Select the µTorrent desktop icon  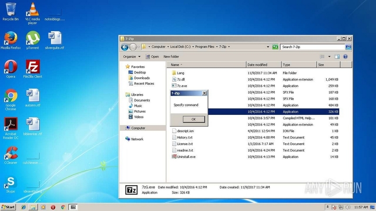[32, 38]
